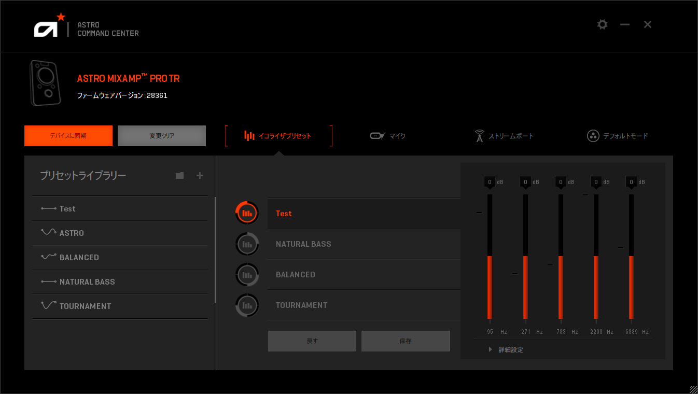Open the ストリームポート tab

504,136
